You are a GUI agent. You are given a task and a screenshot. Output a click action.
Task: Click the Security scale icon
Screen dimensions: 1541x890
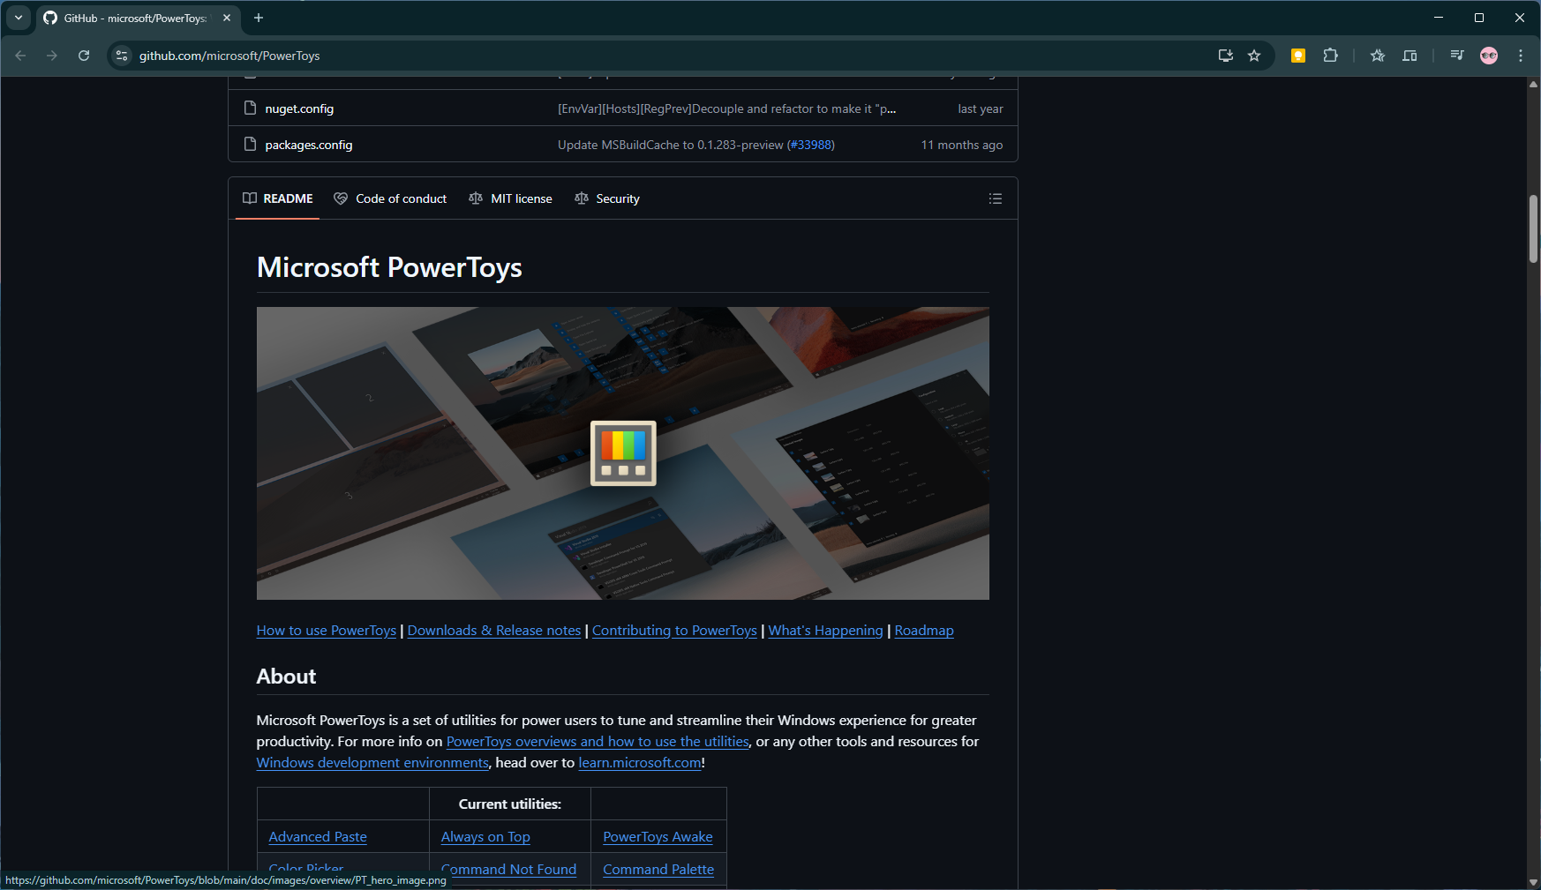pyautogui.click(x=581, y=198)
